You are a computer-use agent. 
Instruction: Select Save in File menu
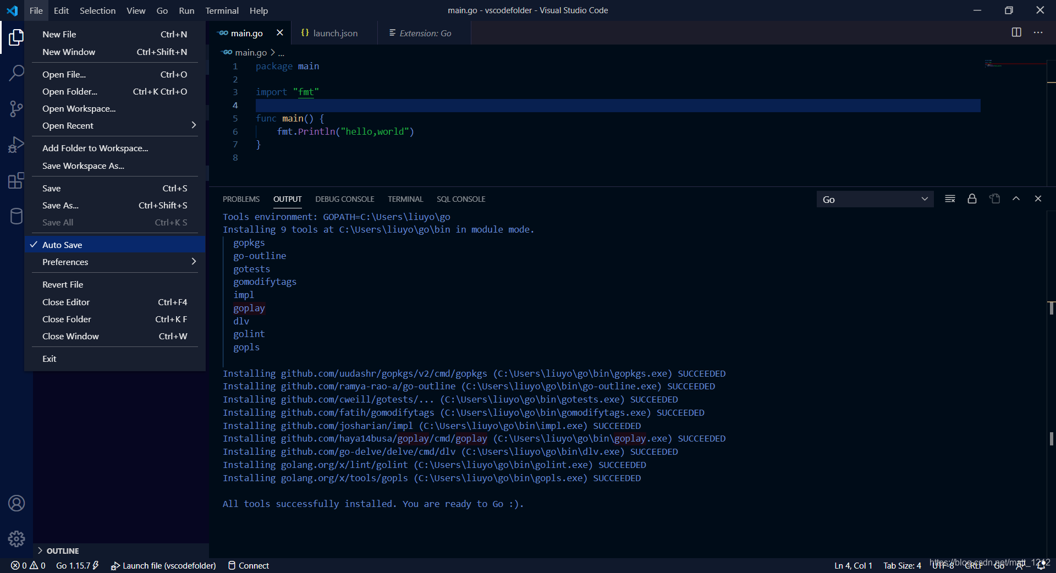click(115, 189)
